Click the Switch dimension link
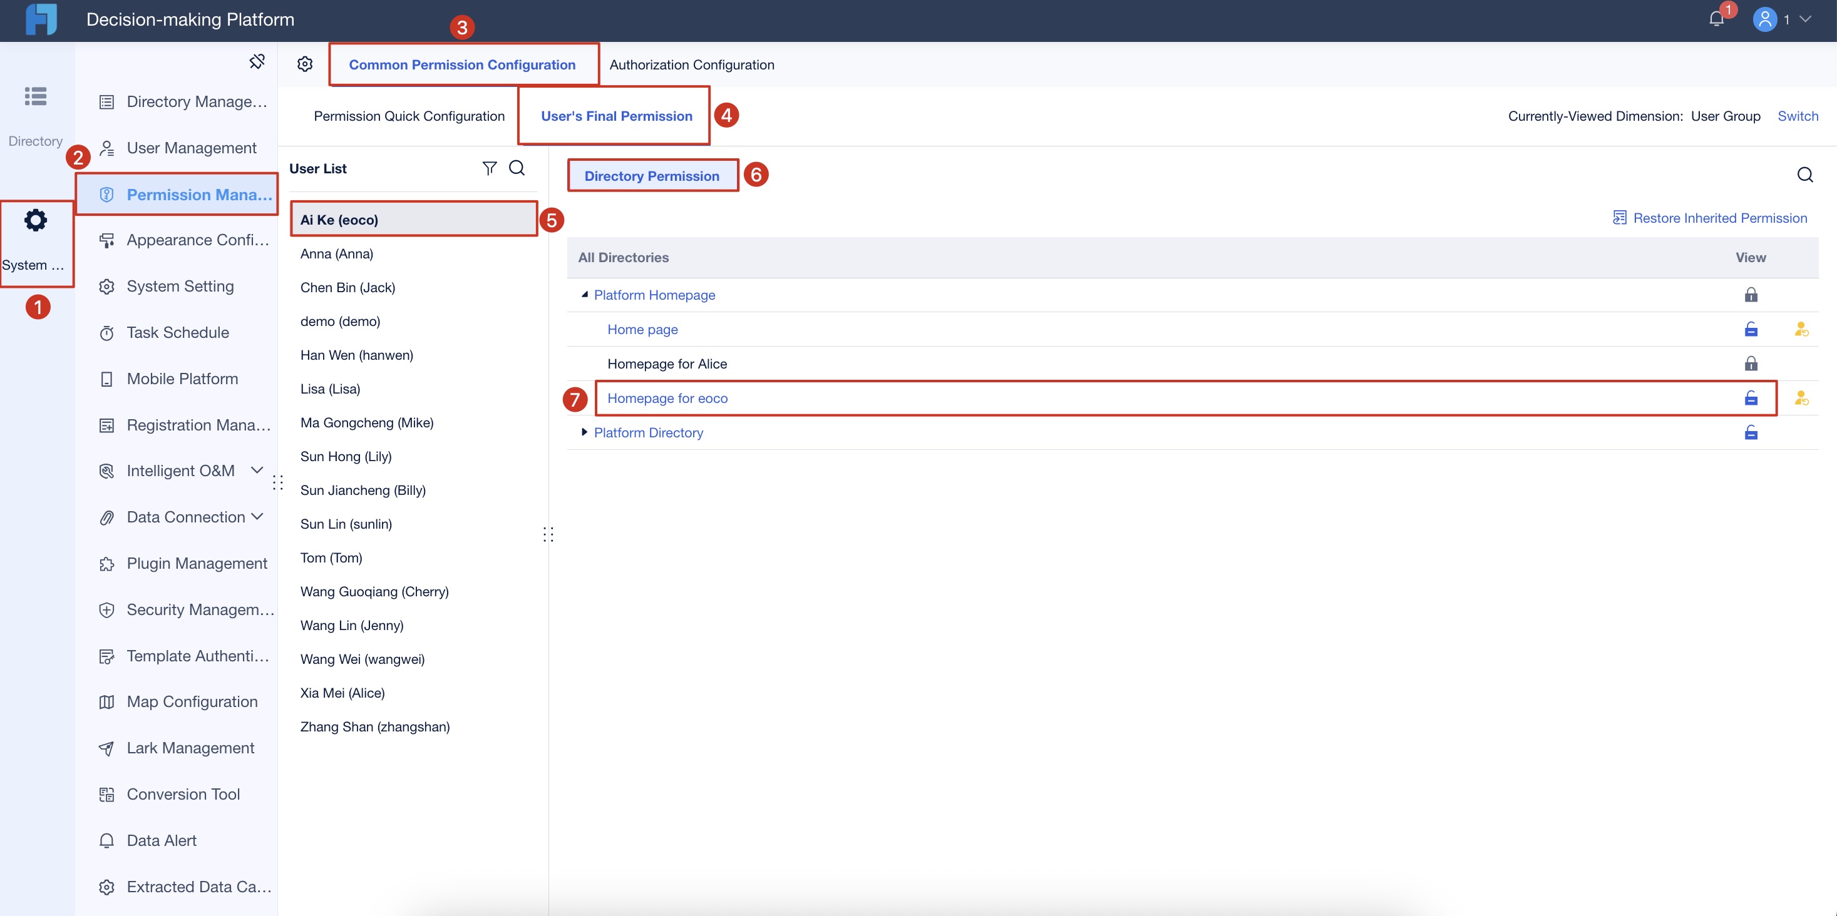 pos(1797,116)
